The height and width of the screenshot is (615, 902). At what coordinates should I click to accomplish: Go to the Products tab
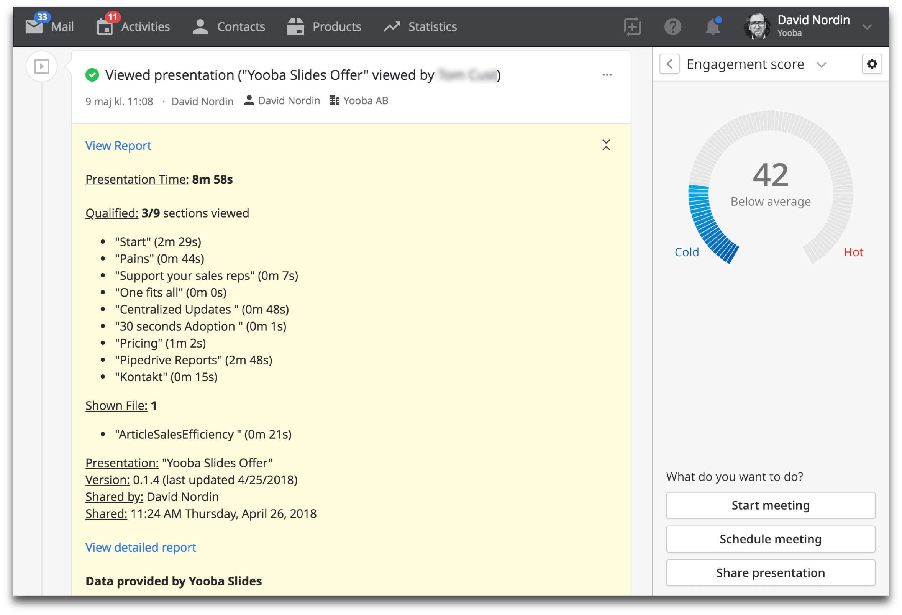(x=337, y=27)
